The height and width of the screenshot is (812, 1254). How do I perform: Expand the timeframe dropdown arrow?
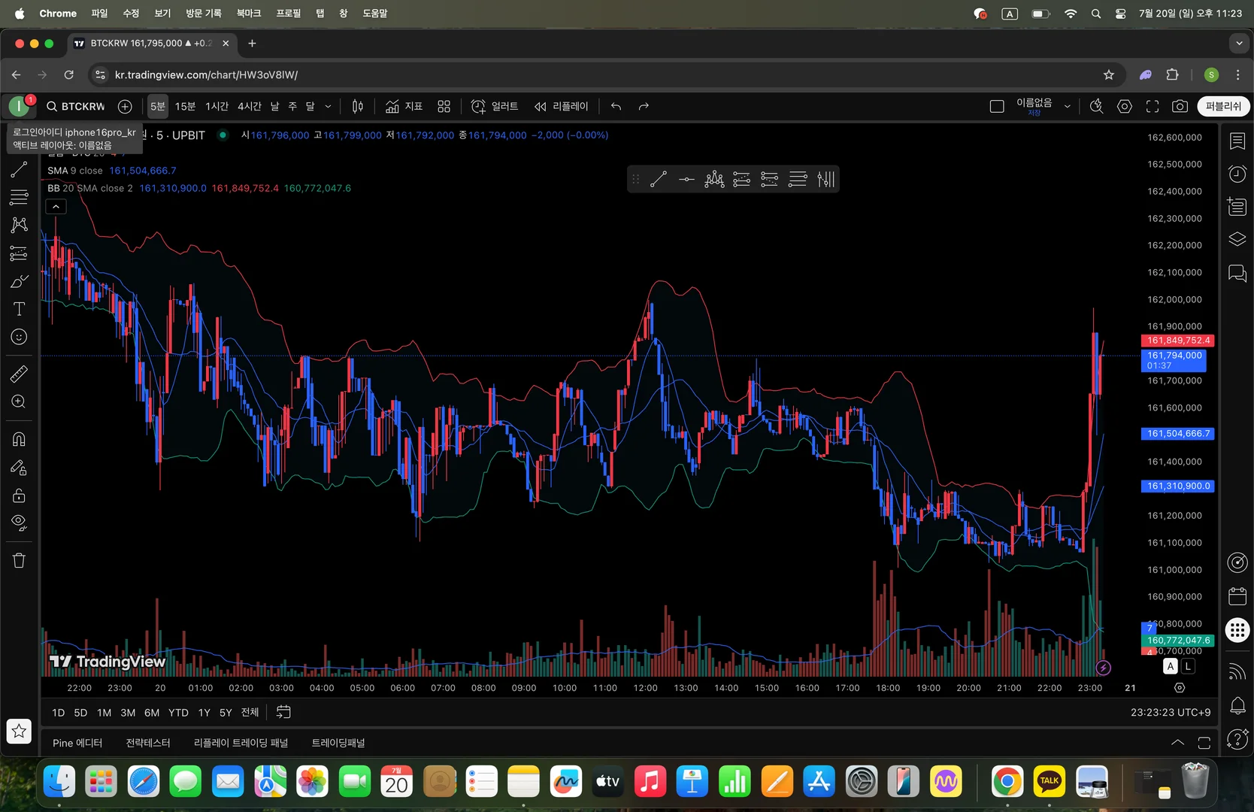(x=328, y=107)
